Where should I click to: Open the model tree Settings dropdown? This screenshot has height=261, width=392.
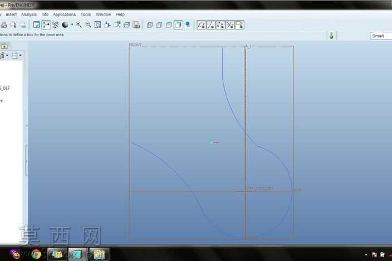pyautogui.click(x=17, y=56)
